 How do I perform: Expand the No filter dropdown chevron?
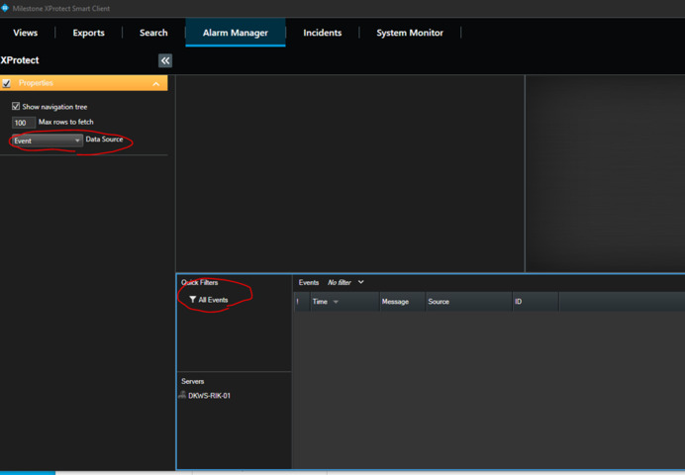pos(361,282)
